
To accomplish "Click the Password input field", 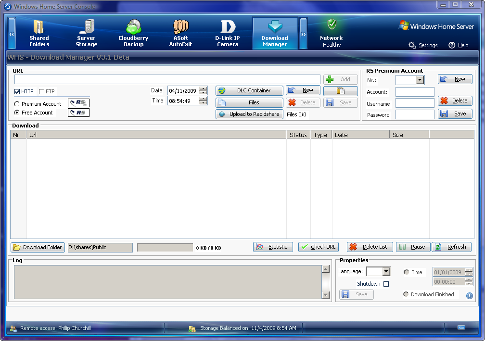I will pyautogui.click(x=415, y=114).
